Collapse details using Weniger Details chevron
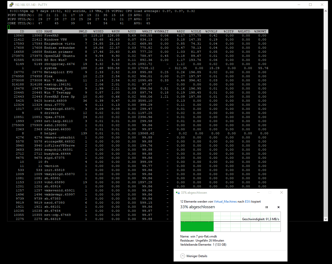This screenshot has width=332, height=264. [183, 256]
